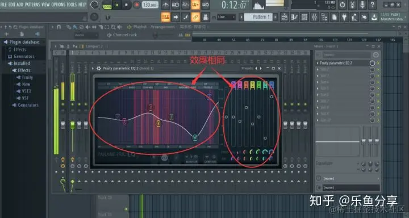Click the Insert 1 mixer track fader
The width and height of the screenshot is (409, 218).
point(73,125)
